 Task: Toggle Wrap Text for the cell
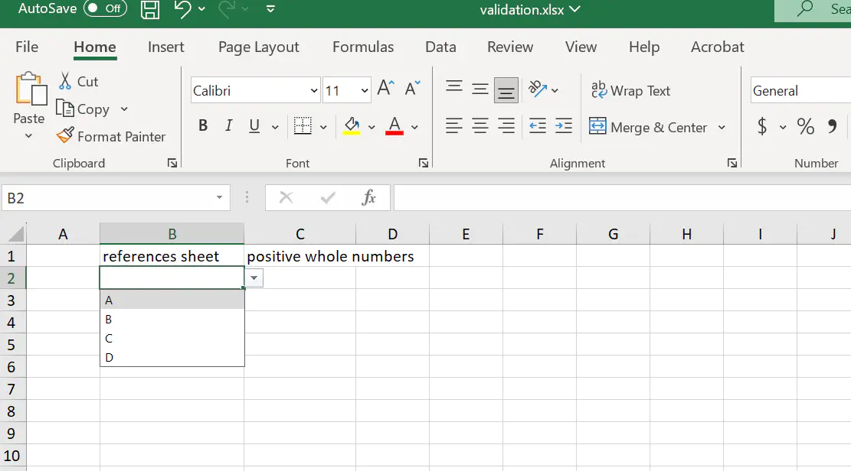[630, 90]
